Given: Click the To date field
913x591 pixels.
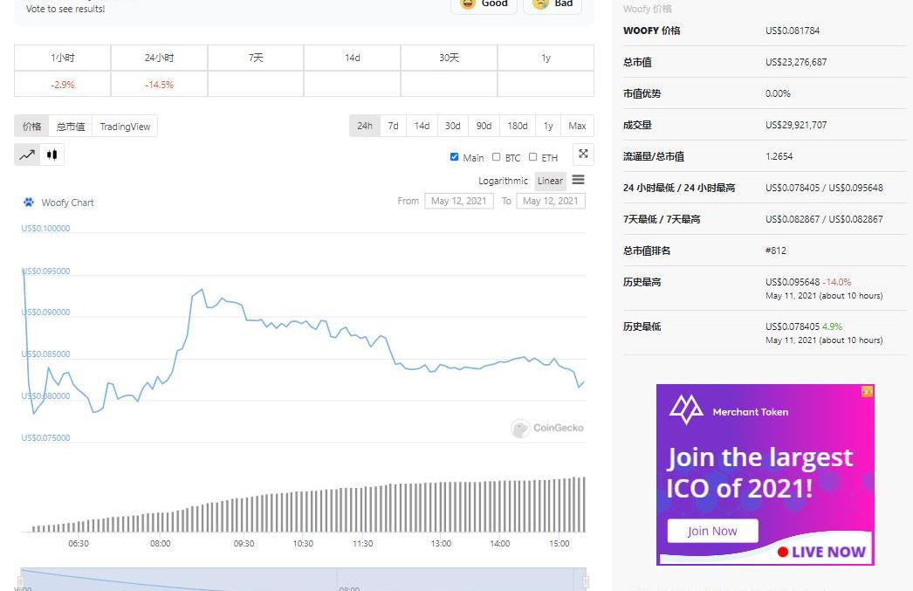Looking at the screenshot, I should [x=550, y=201].
